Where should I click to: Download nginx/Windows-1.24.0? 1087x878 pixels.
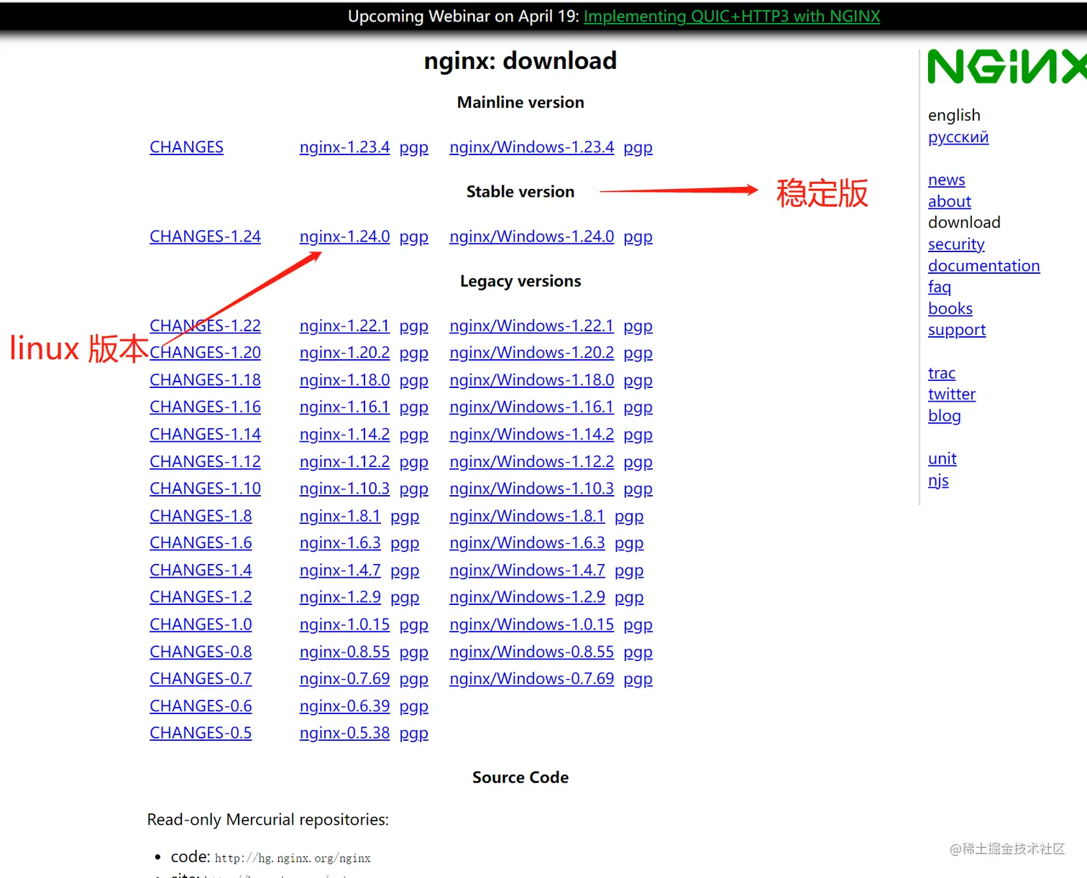(531, 236)
